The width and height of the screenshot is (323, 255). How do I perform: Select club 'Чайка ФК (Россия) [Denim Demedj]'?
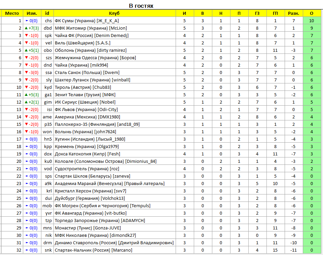tap(92, 36)
